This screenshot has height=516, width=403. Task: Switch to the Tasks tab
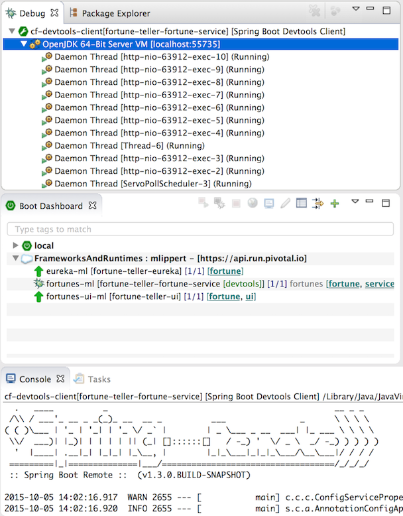tap(99, 379)
